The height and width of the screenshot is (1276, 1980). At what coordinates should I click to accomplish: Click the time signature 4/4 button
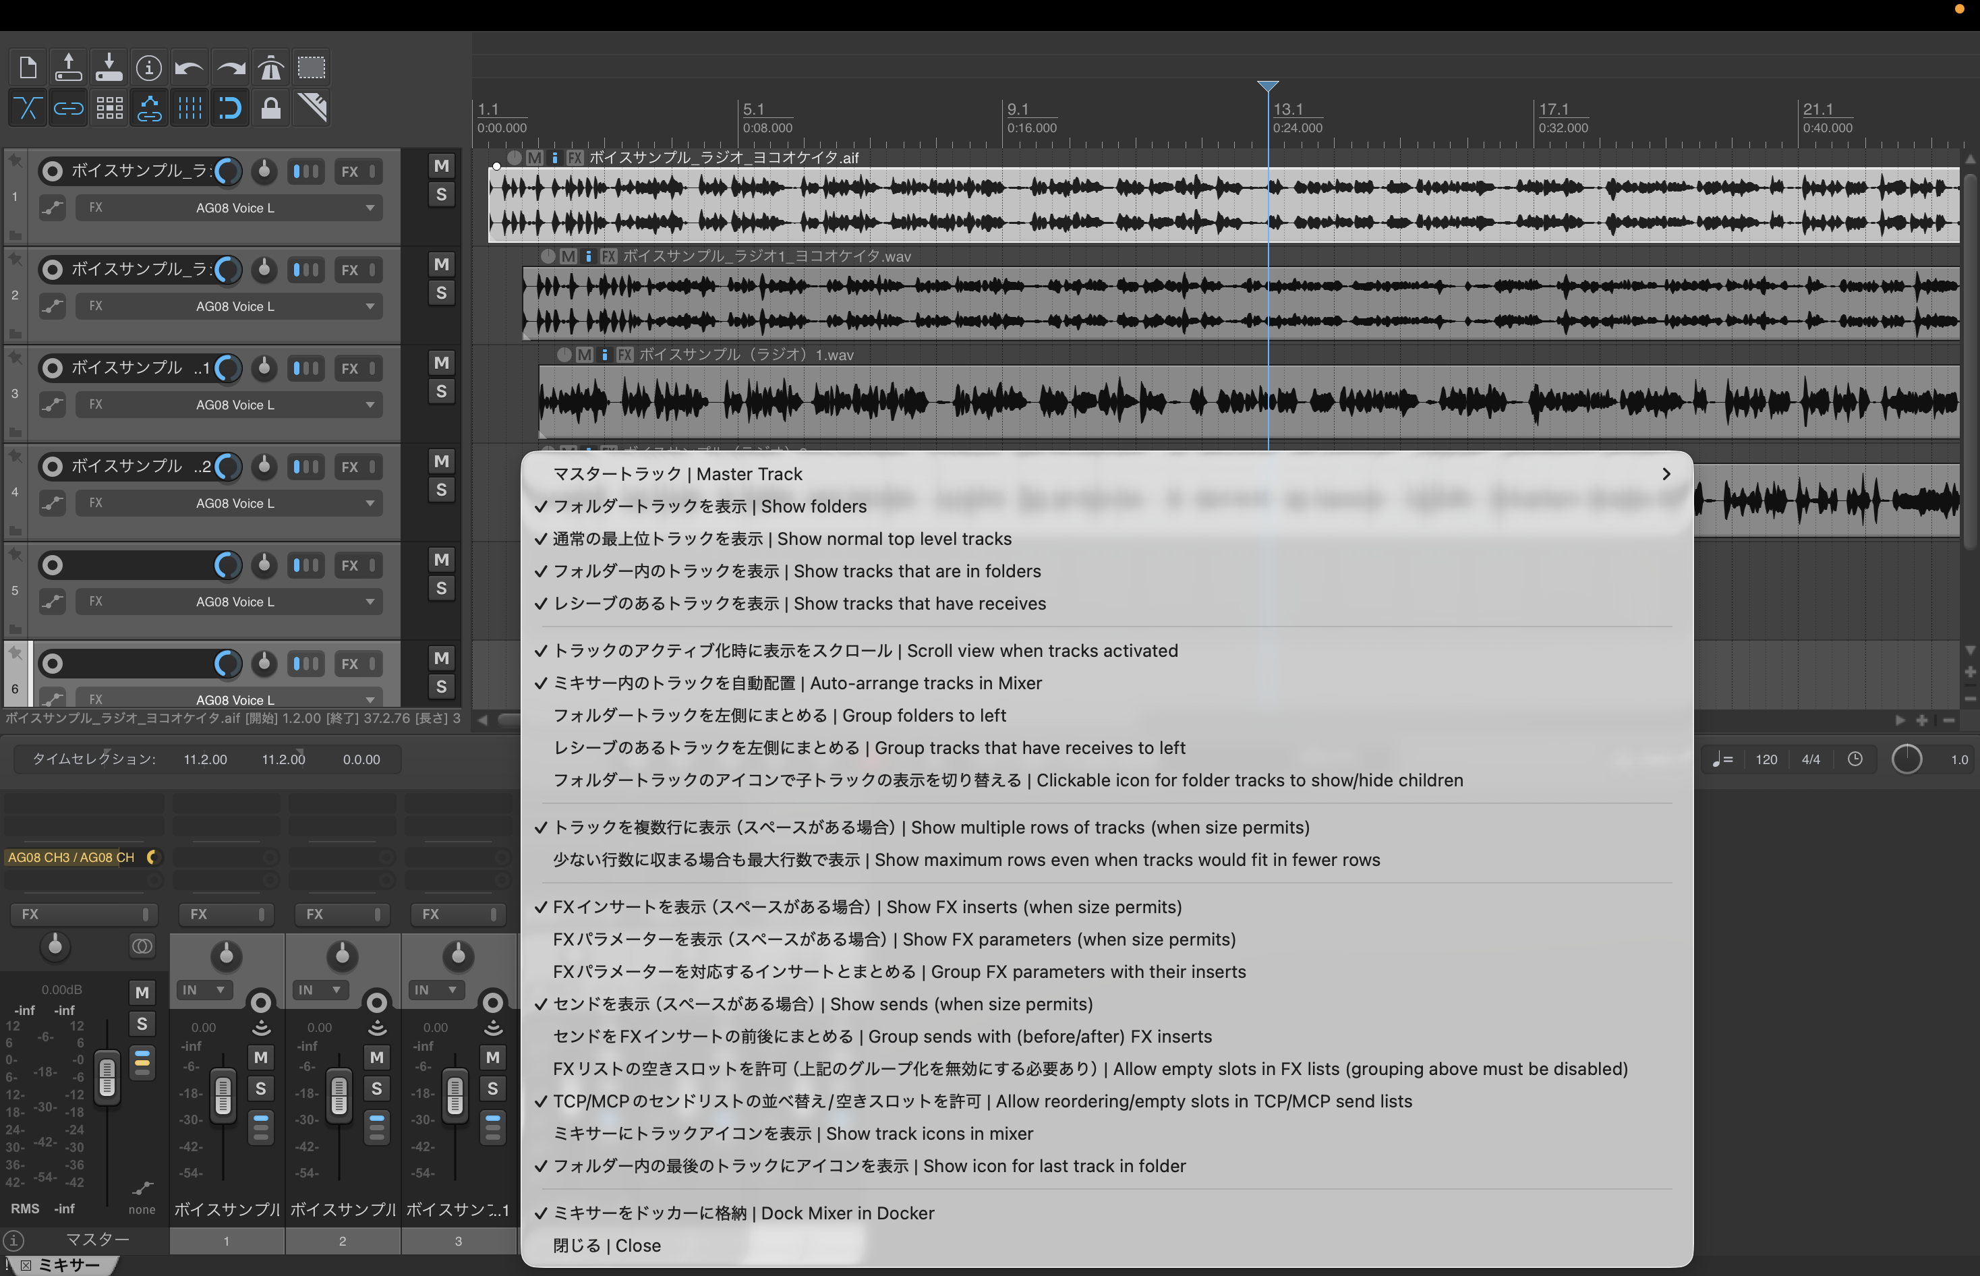(x=1811, y=759)
